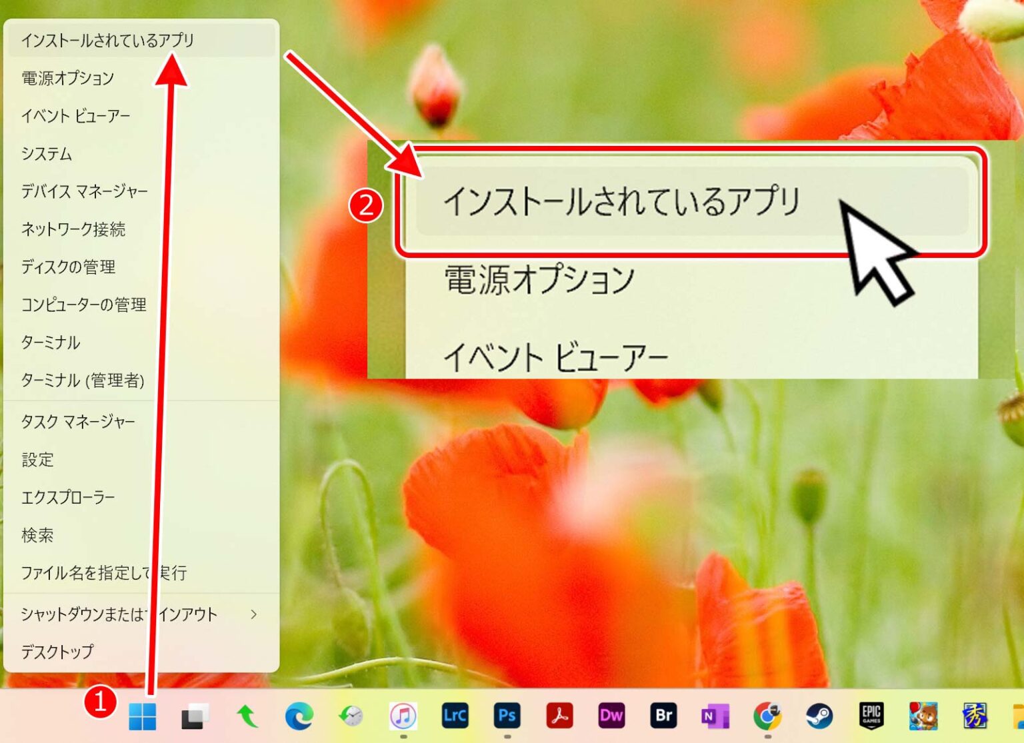The width and height of the screenshot is (1024, 743).
Task: Launch Adobe Bridge (Br) from taskbar
Action: pyautogui.click(x=663, y=716)
